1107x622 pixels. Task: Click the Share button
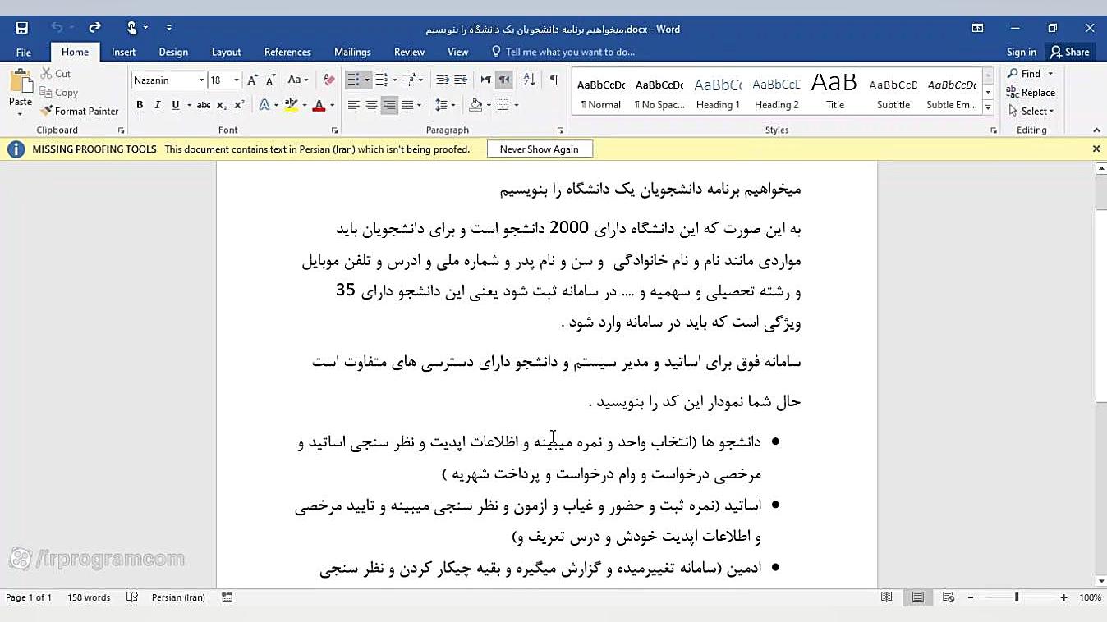[1069, 52]
